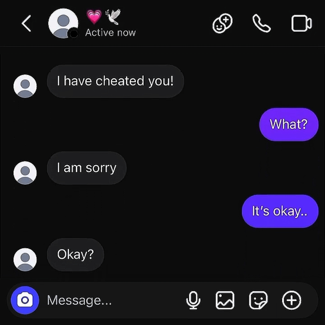Go back using the header arrow
This screenshot has width=325, height=325.
click(26, 23)
